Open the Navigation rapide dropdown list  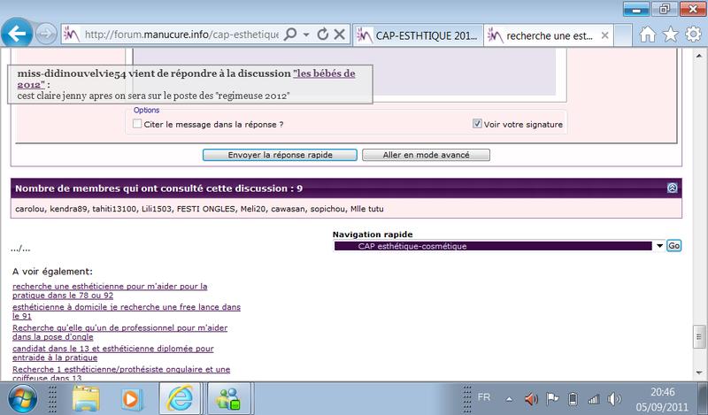click(x=659, y=246)
